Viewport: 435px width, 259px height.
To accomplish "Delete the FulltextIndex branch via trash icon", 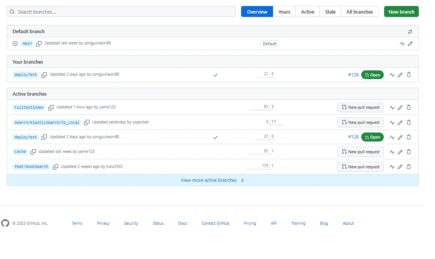I will click(x=409, y=107).
